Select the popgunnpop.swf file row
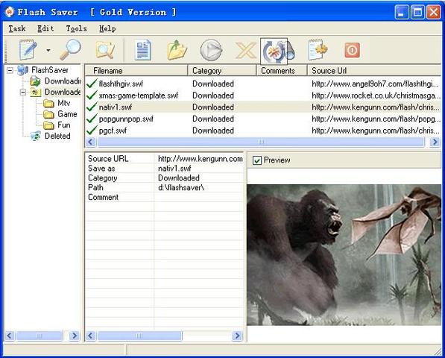This screenshot has height=358, width=445. tap(263, 119)
